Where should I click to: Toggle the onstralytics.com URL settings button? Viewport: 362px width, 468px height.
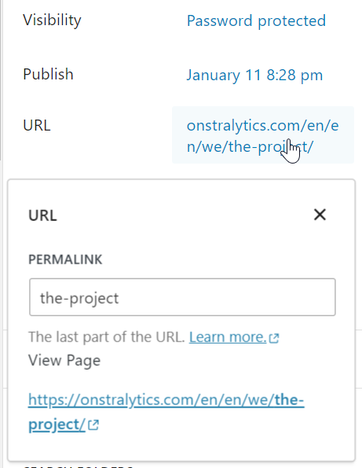click(x=263, y=135)
